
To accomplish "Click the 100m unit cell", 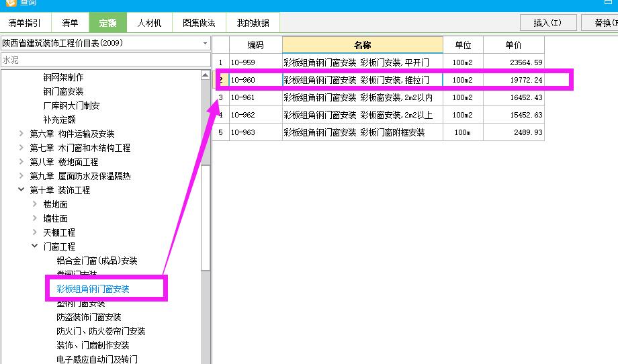I will point(463,132).
